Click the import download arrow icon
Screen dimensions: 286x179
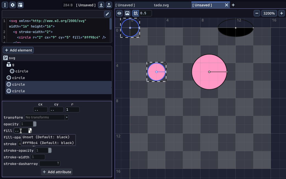coord(101,5)
